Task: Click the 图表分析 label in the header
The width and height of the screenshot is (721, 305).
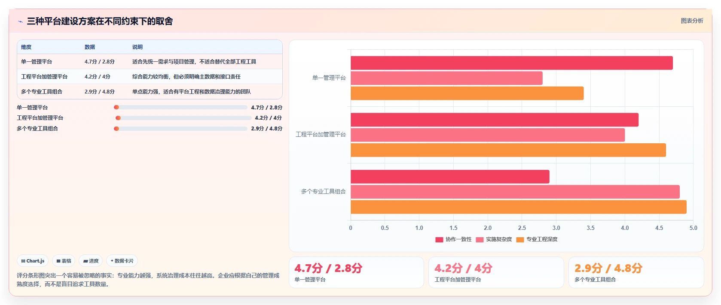Action: point(692,21)
